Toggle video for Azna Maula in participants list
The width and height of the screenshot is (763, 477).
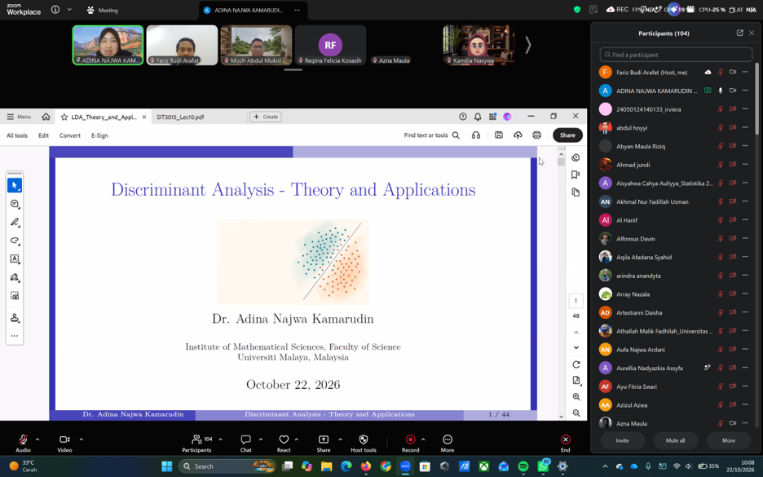click(x=732, y=423)
